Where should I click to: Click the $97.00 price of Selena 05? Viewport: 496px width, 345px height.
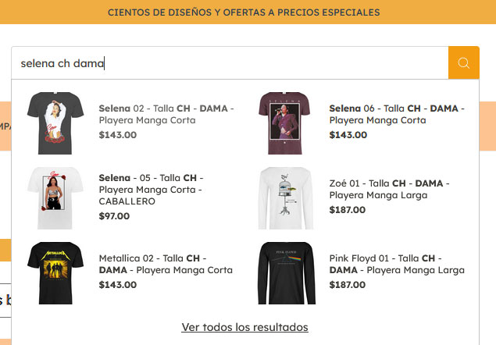[114, 216]
